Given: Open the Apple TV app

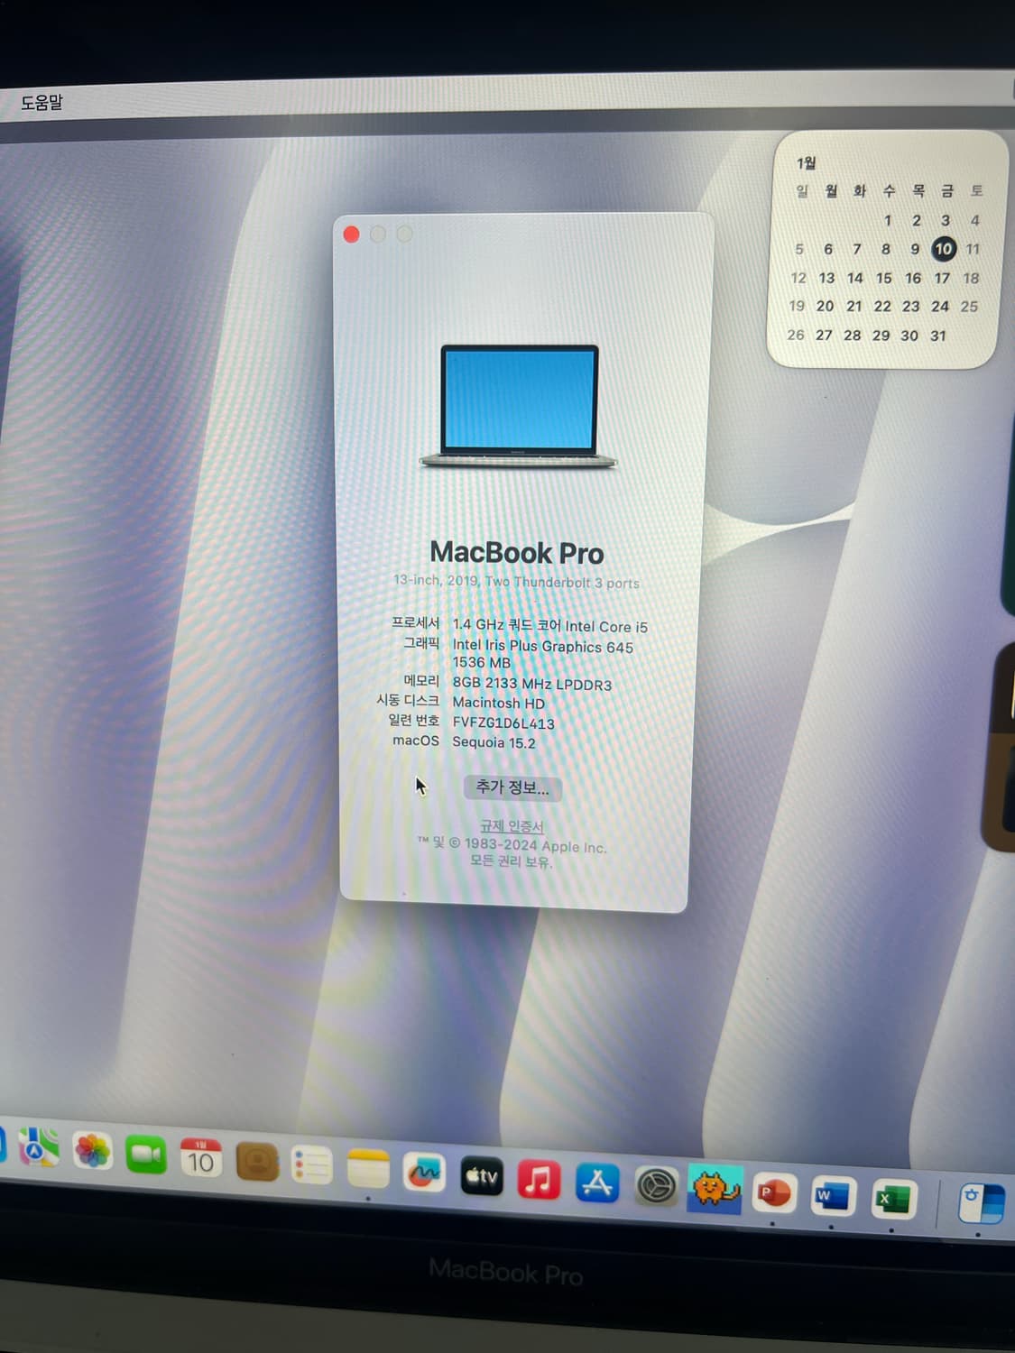Looking at the screenshot, I should click(482, 1176).
